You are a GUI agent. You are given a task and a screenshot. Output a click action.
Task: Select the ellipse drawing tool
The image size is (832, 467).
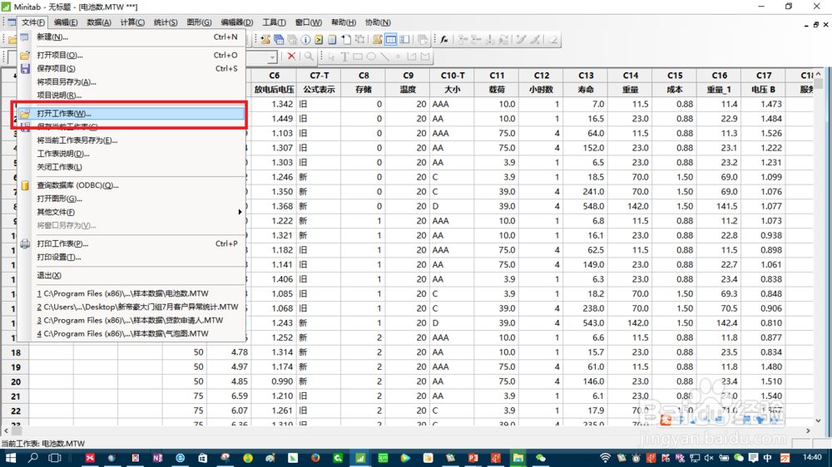[371, 57]
